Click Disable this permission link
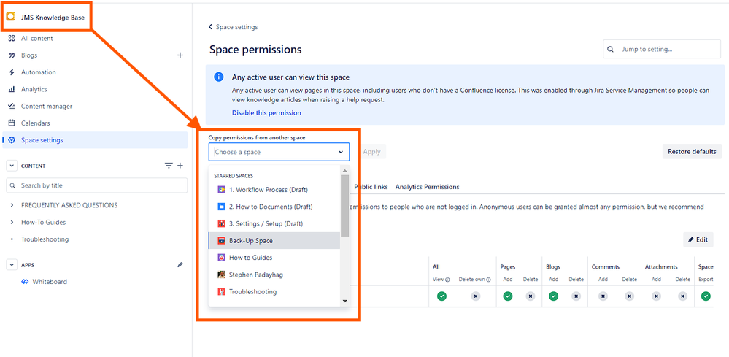 (x=266, y=113)
